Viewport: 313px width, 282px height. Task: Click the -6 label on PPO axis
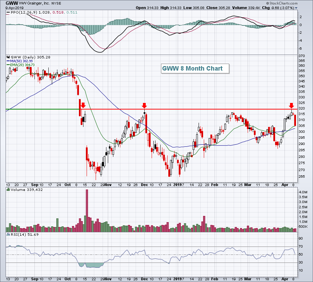pyautogui.click(x=300, y=48)
